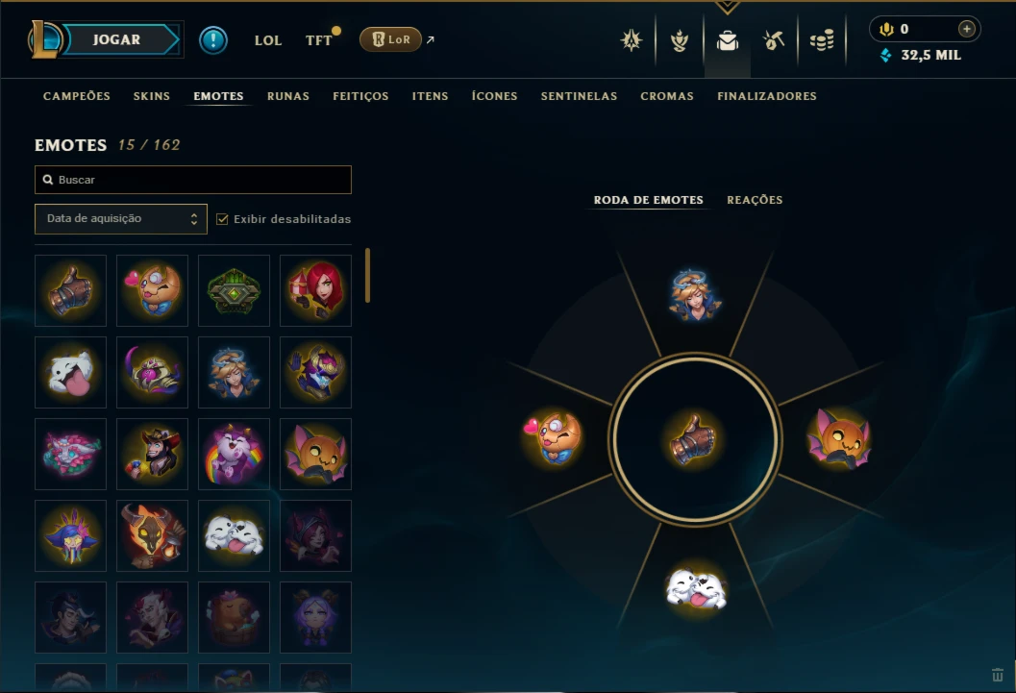The width and height of the screenshot is (1016, 693).
Task: Click the emote list scrollbar
Action: tap(367, 275)
